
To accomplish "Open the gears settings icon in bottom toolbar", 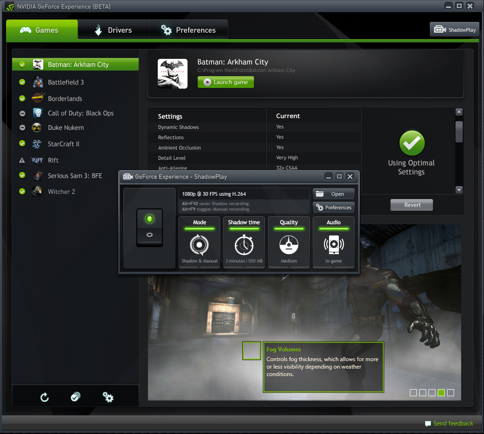I will point(108,397).
